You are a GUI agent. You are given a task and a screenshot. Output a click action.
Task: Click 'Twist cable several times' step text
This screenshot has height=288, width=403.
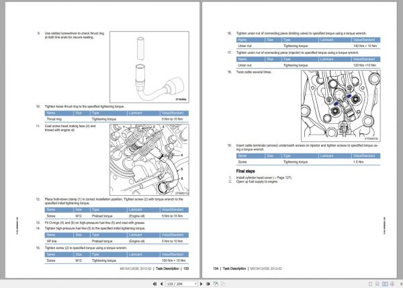click(x=254, y=72)
